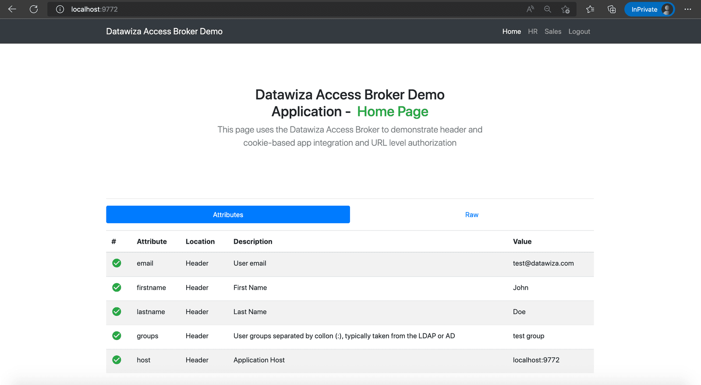Click the value 'test group'
Image resolution: width=701 pixels, height=385 pixels.
[x=528, y=336]
